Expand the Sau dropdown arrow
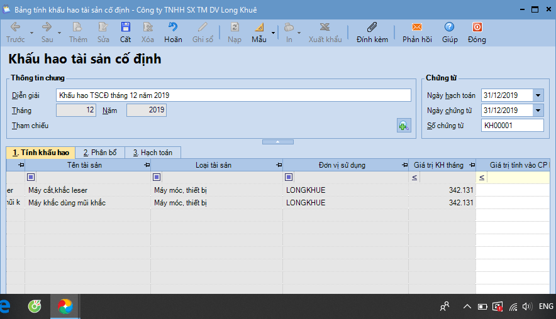The image size is (556, 319). point(59,33)
